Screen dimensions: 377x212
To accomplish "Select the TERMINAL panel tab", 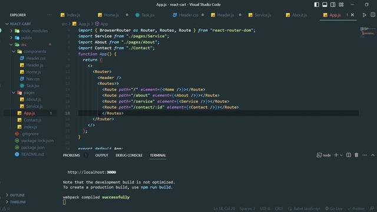I will (x=158, y=155).
